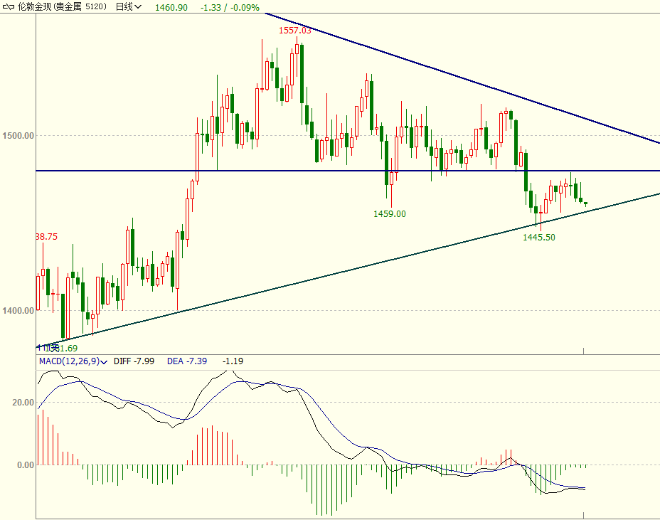Click the chain link icon beside 伦敦金现
This screenshot has height=520, width=660.
pos(8,6)
